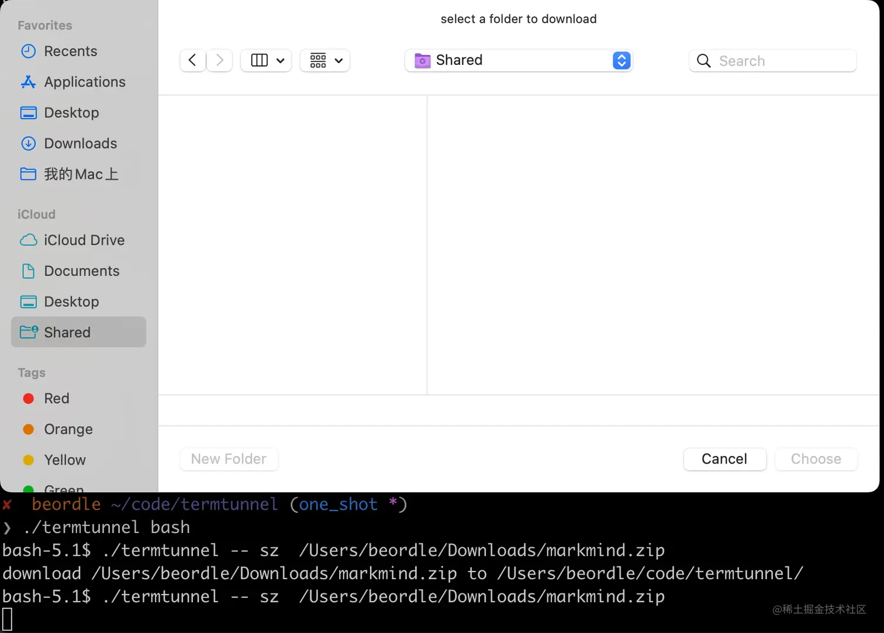Select the Red tag
Image resolution: width=884 pixels, height=633 pixels.
tap(56, 399)
